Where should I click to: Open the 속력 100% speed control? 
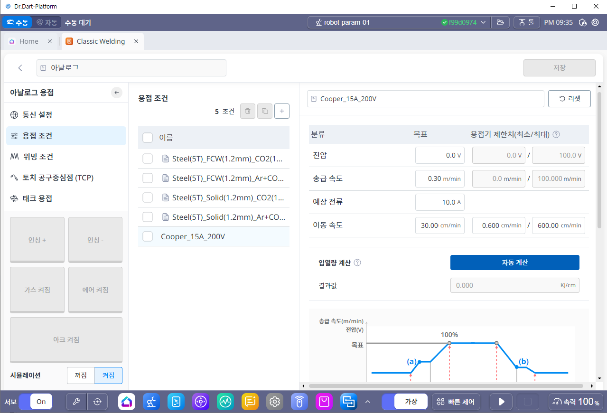coord(576,402)
